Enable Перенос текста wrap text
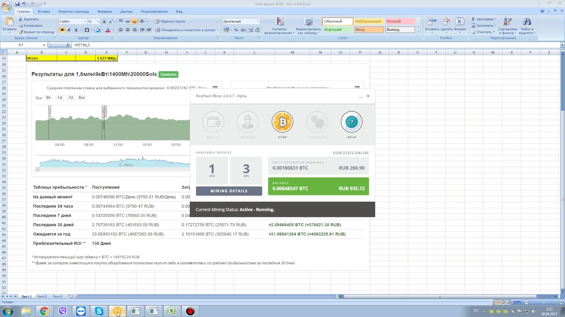Image resolution: width=565 pixels, height=317 pixels. point(170,21)
